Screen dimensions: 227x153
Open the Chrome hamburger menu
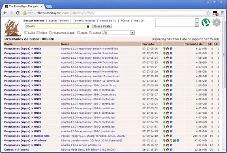point(222,13)
